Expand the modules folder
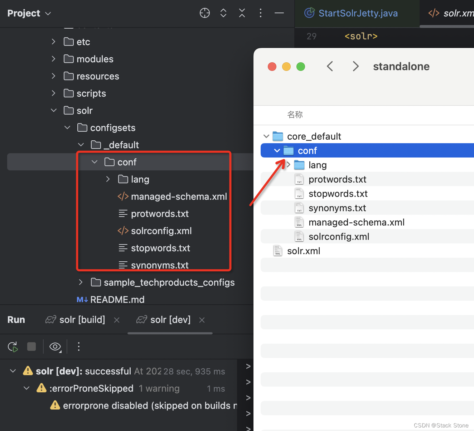 (x=53, y=59)
